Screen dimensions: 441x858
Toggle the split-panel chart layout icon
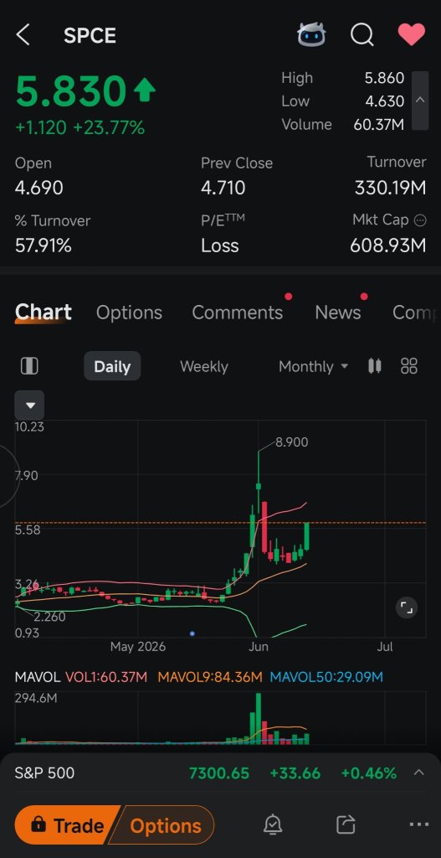[29, 366]
